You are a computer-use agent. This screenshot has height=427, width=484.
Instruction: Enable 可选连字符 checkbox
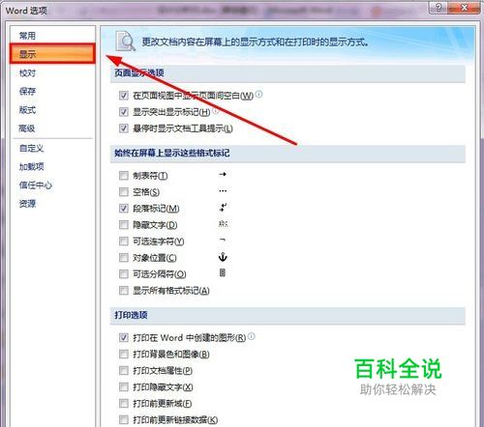pos(124,242)
